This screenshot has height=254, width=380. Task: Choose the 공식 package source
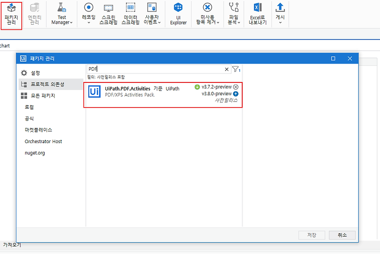[29, 118]
